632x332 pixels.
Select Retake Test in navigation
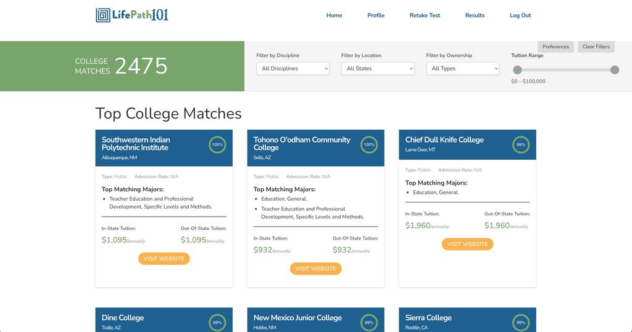tap(425, 15)
